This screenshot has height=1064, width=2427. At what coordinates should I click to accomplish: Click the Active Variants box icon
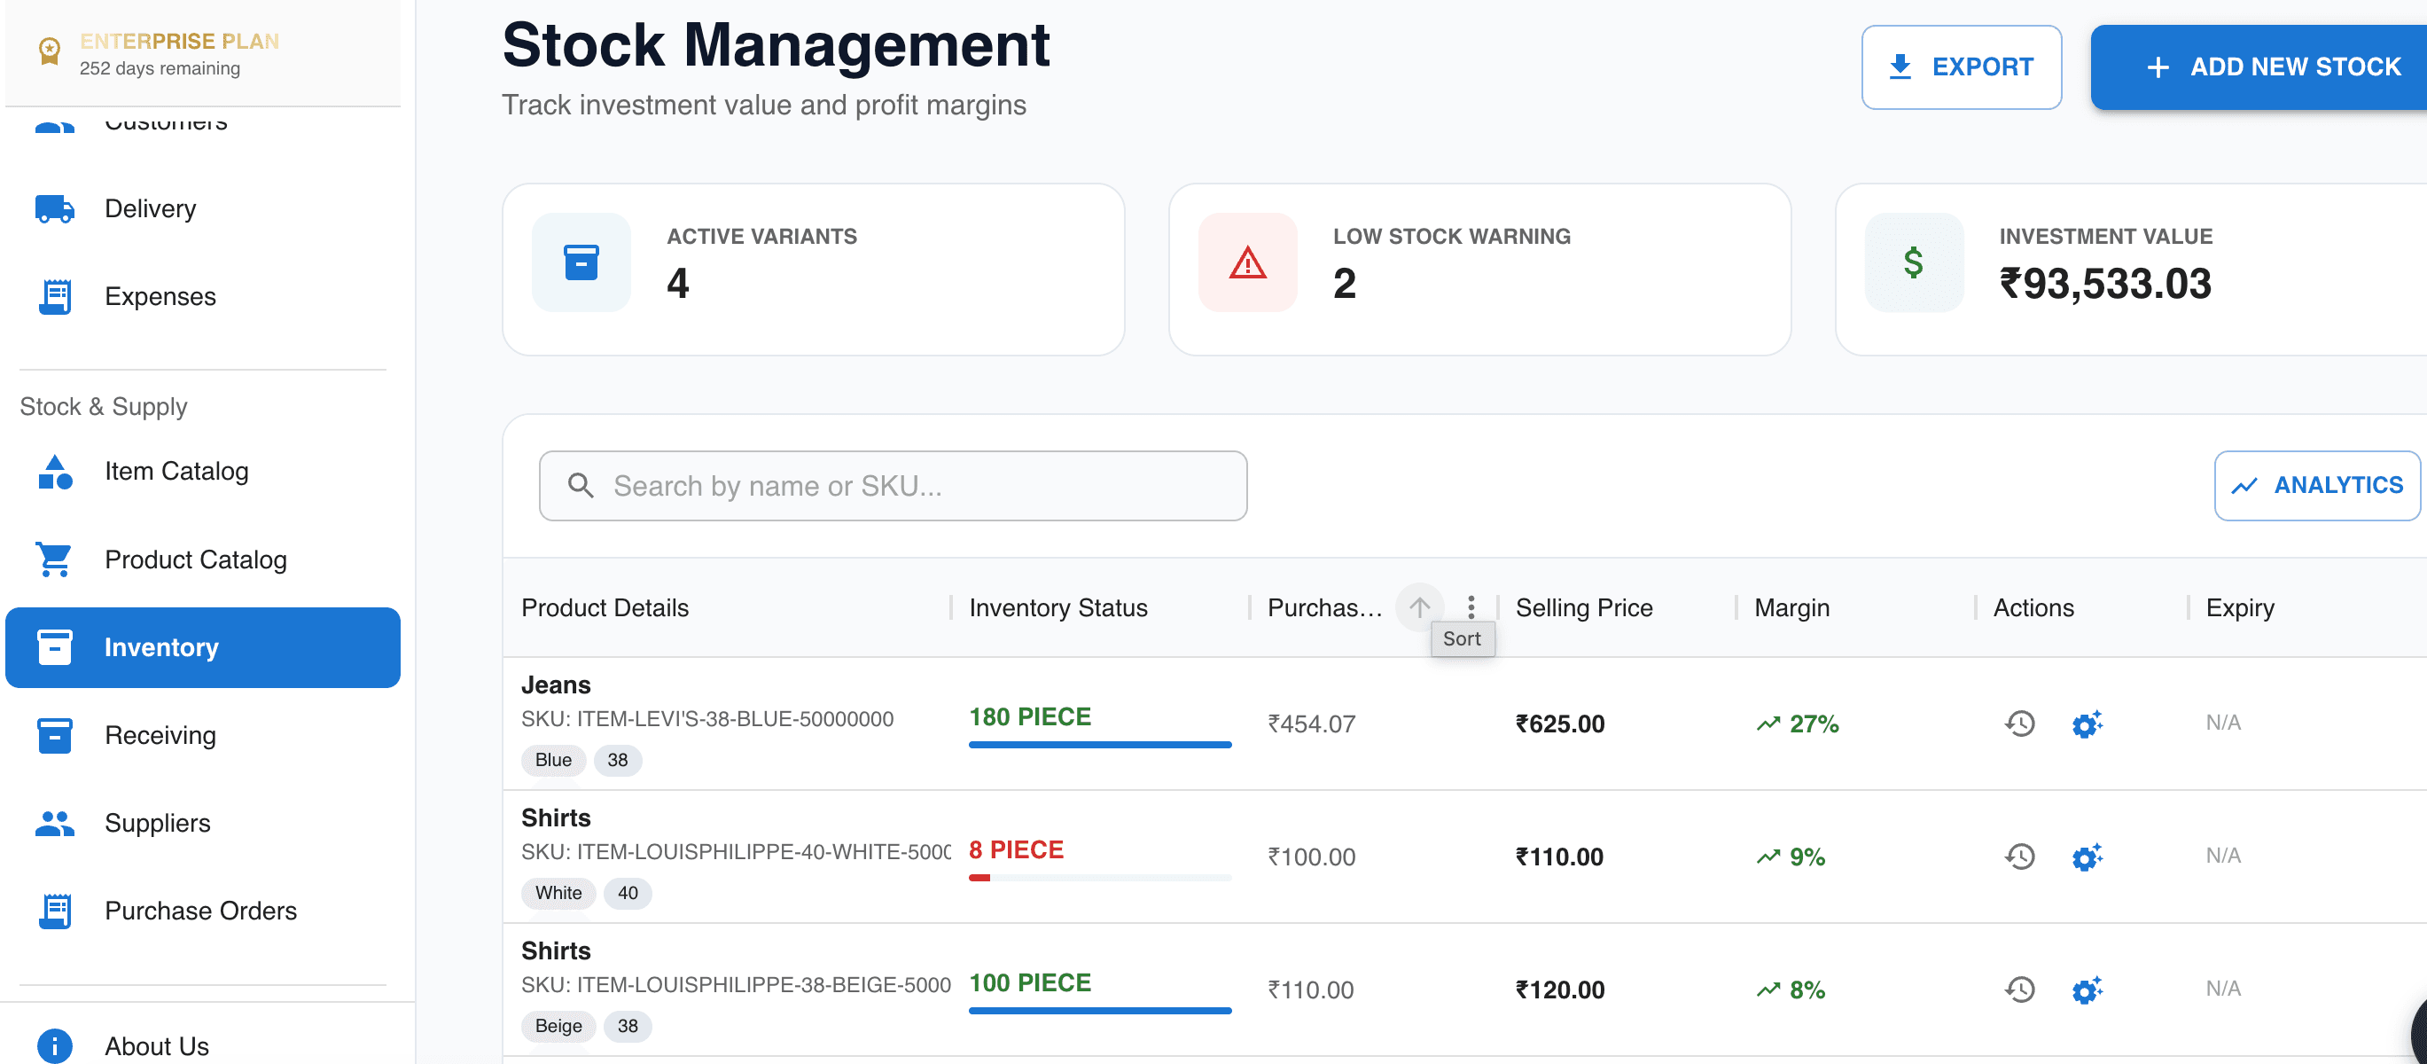coord(581,263)
